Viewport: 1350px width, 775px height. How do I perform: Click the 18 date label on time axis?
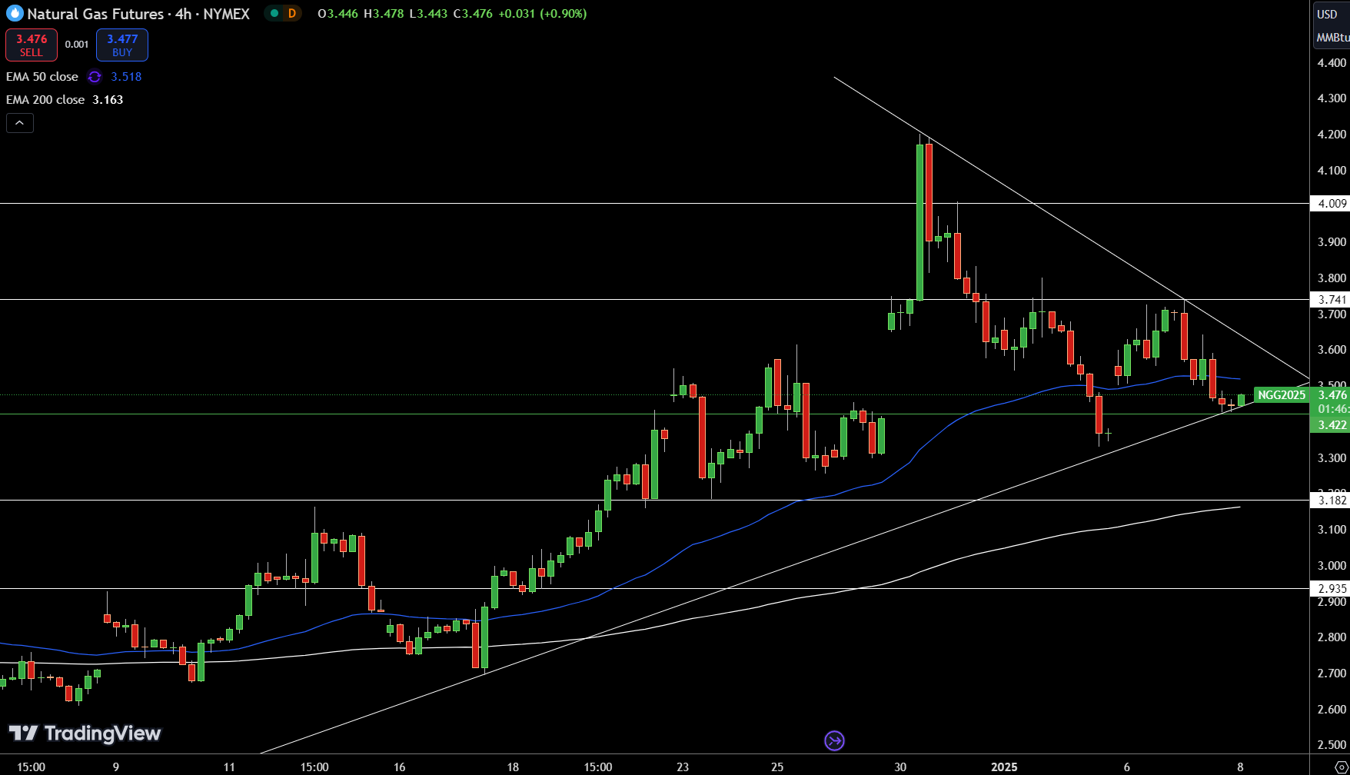coord(513,767)
